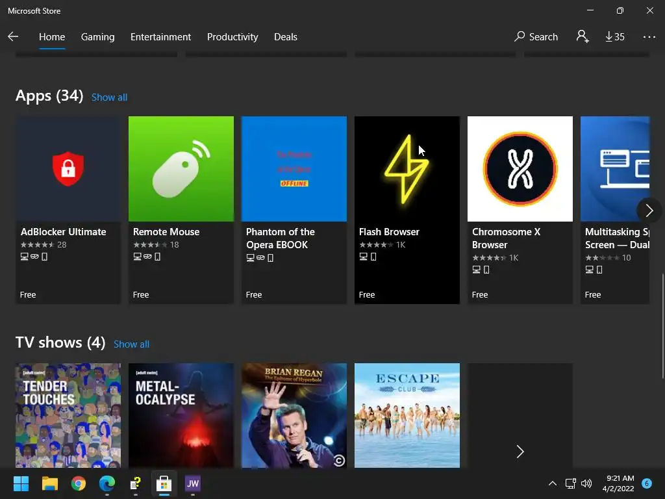Click the Chromosome X Browser title
665x499 pixels.
coord(507,238)
